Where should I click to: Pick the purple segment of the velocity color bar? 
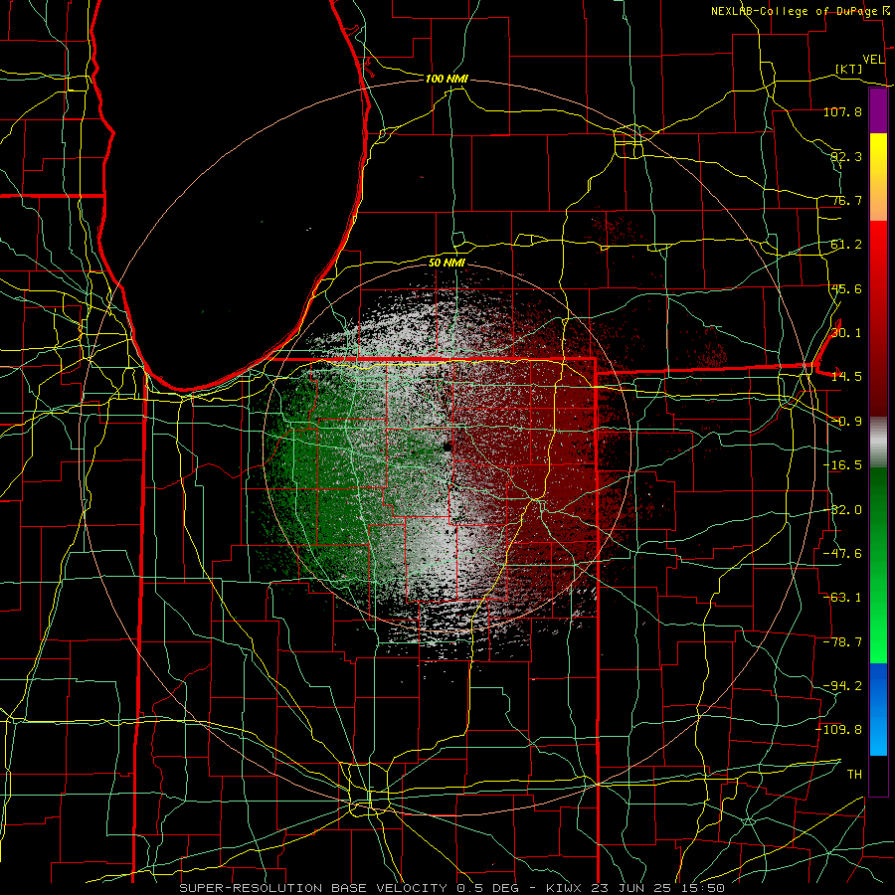click(x=878, y=111)
